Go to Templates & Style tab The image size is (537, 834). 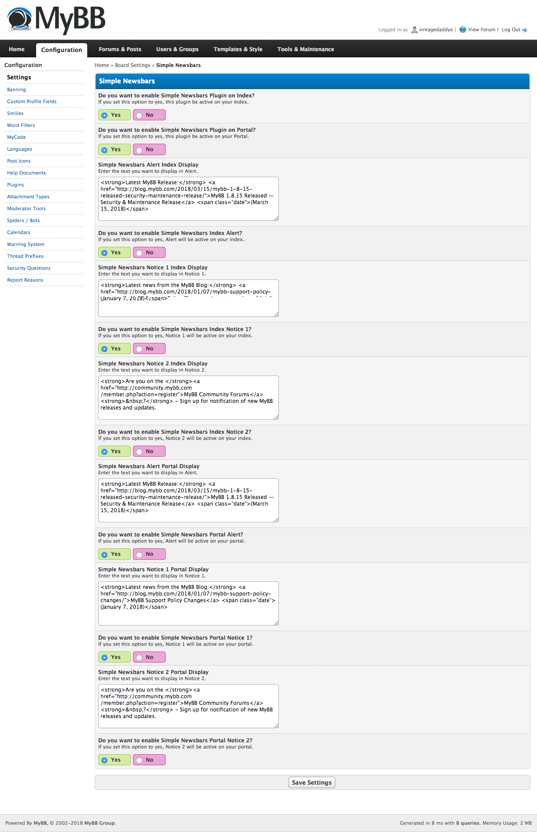point(238,49)
